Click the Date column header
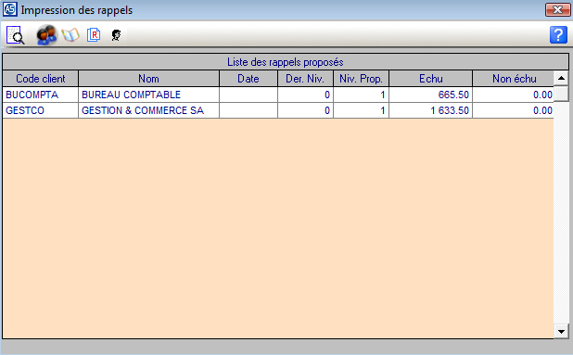This screenshot has width=573, height=355. click(248, 79)
